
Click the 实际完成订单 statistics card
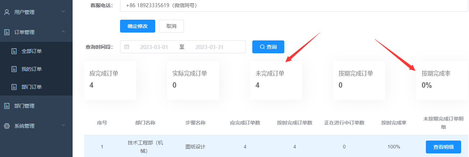point(193,80)
